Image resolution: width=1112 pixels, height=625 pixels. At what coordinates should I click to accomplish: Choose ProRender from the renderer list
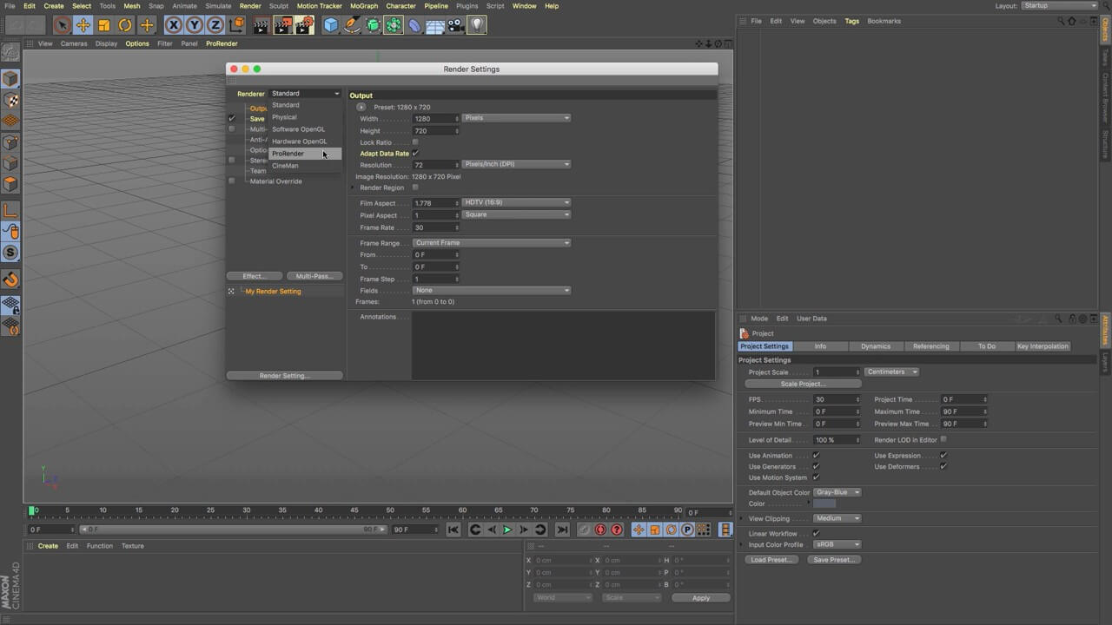click(288, 154)
